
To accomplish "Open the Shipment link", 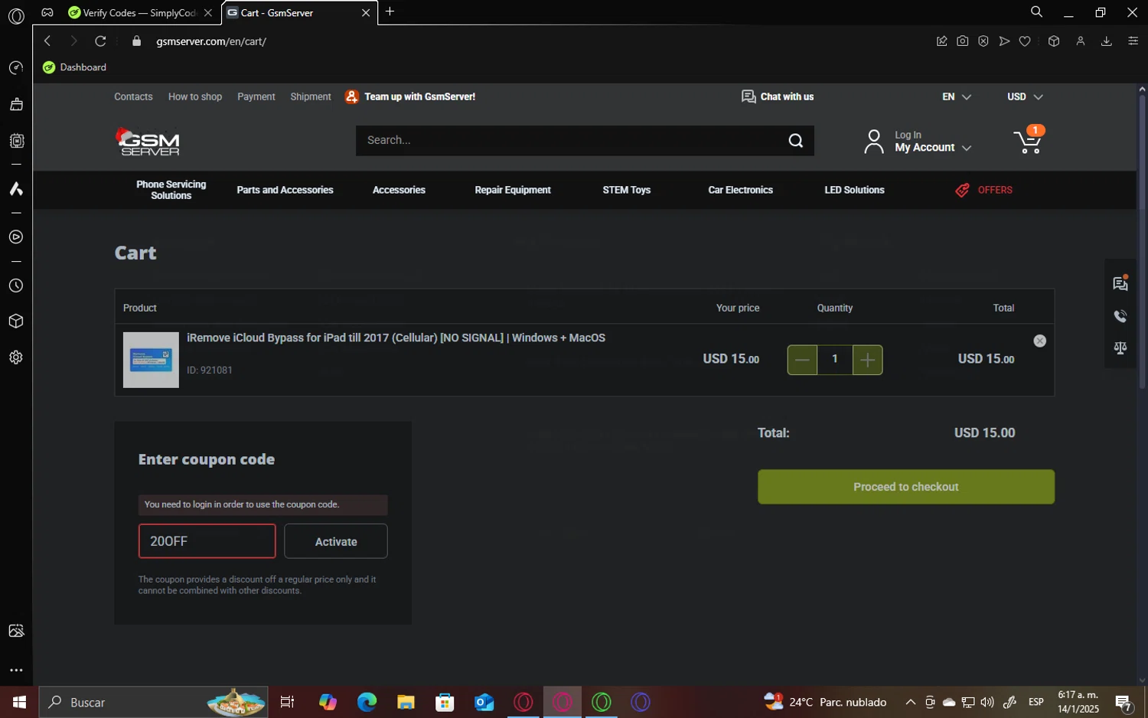I will point(311,96).
